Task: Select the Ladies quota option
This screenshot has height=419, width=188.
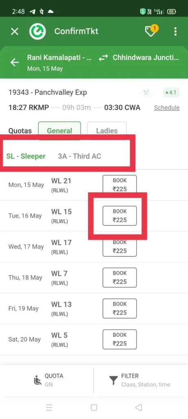Action: tap(107, 131)
